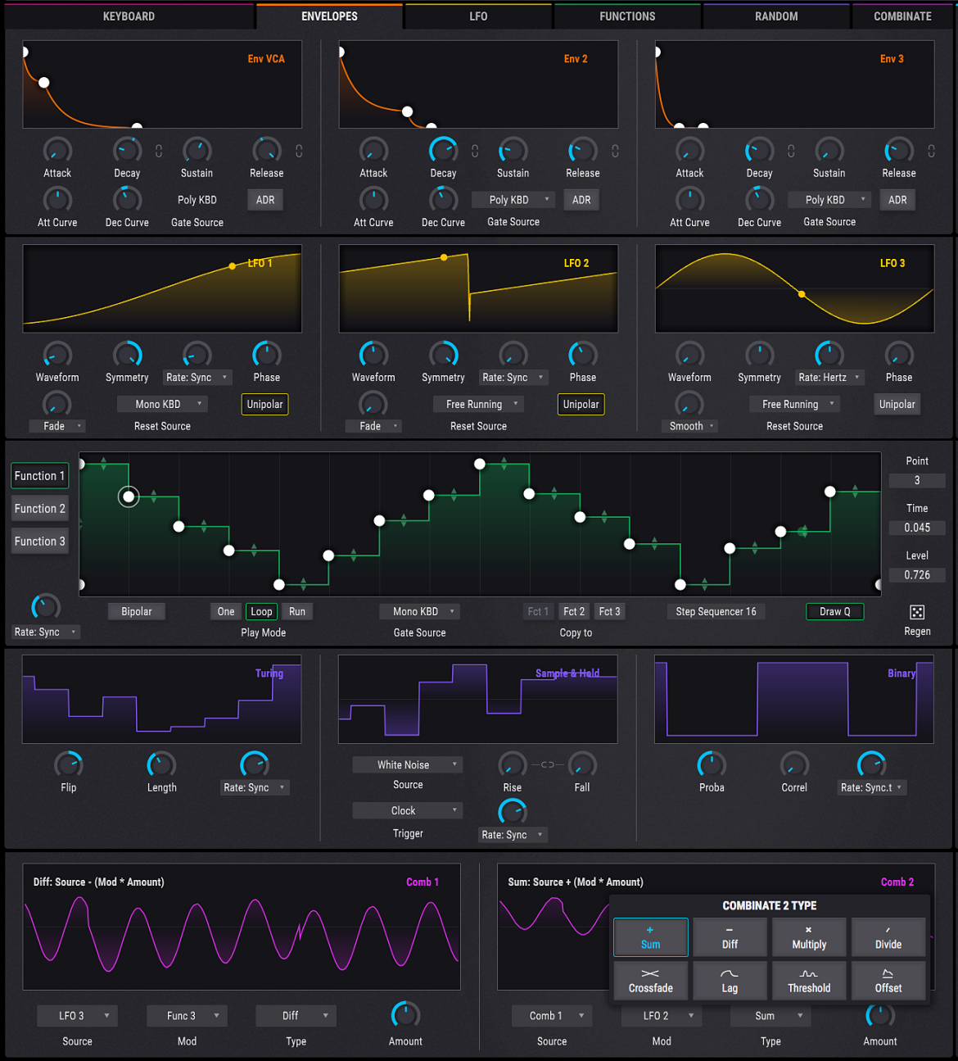Toggle the function Bipolar button
The image size is (958, 1061).
pos(137,611)
